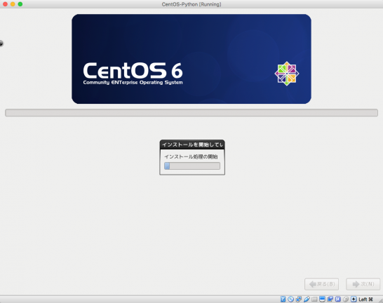
Task: Click the two-monitors icon in status bar
Action: tap(330, 299)
